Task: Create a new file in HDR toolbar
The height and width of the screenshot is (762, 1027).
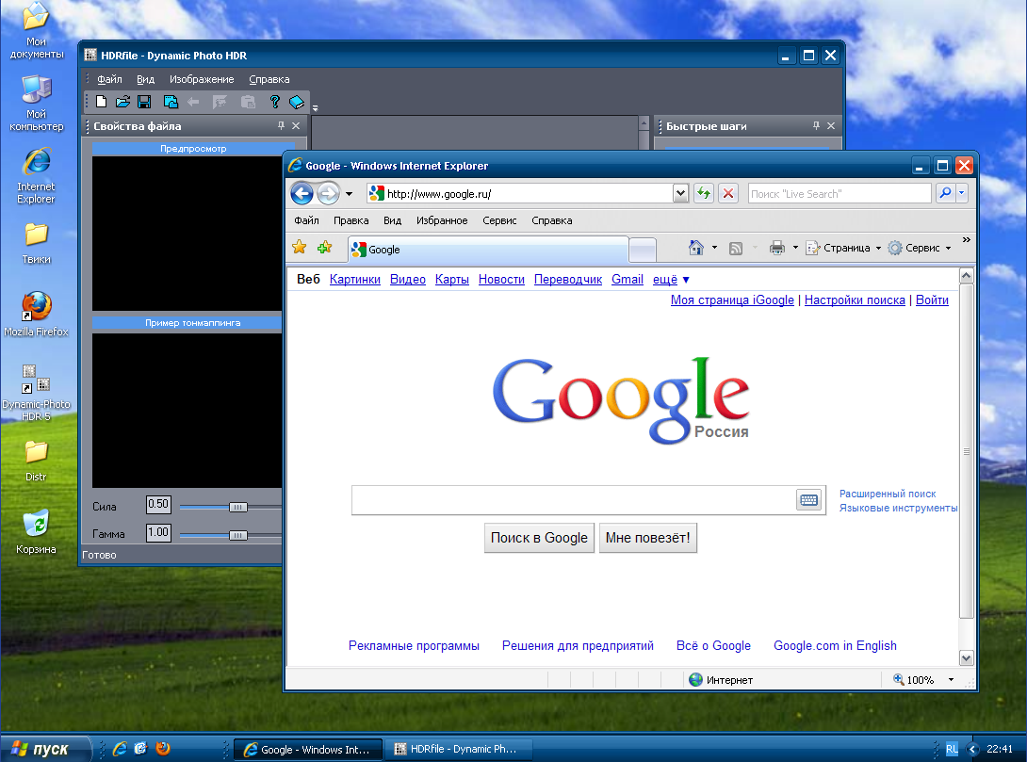Action: (101, 102)
